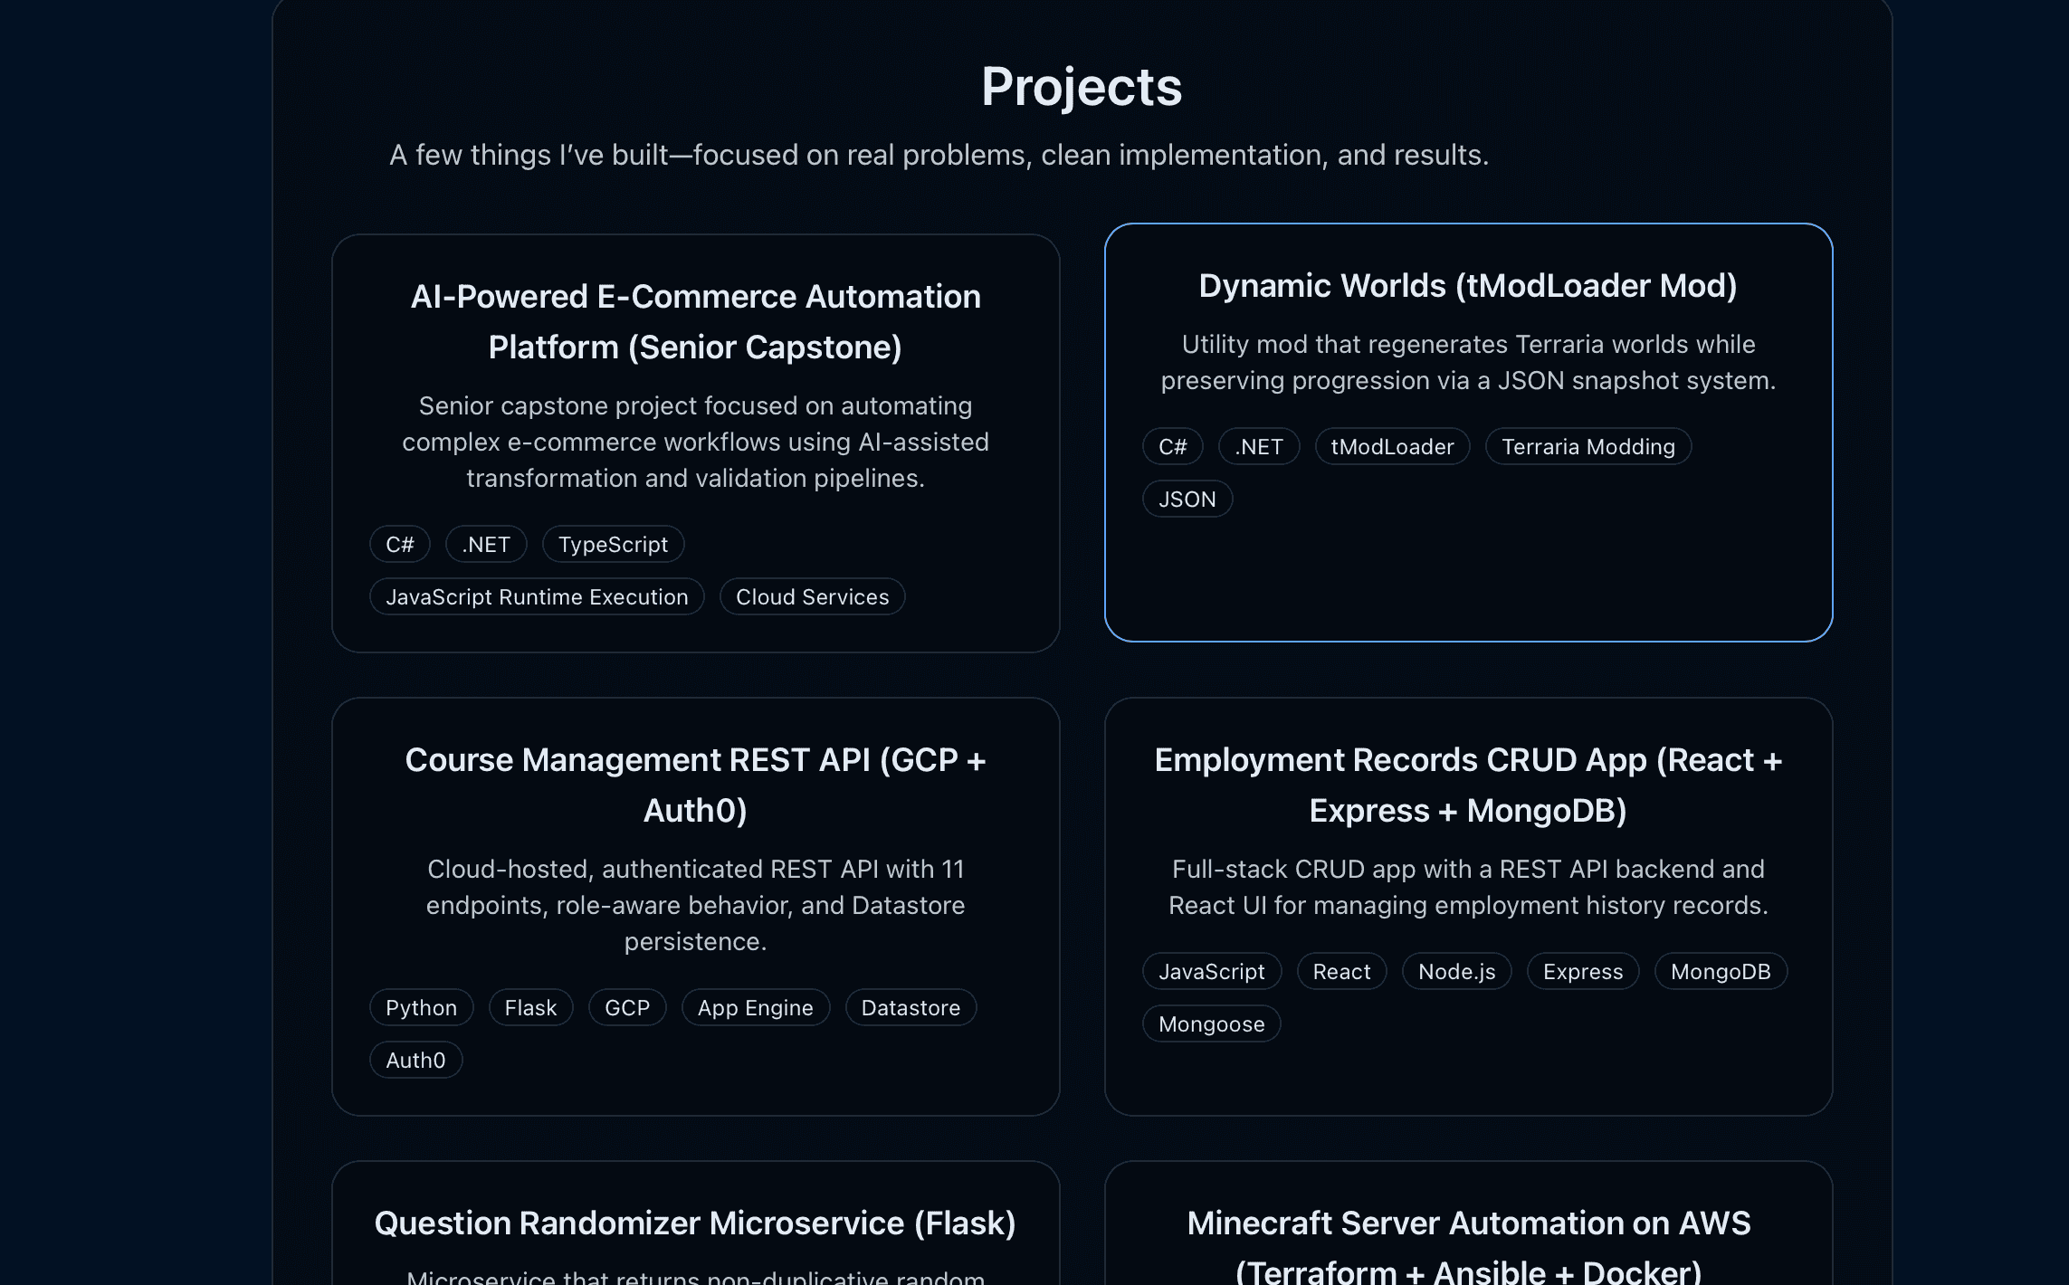Screen dimensions: 2069x1285
Task: Select the tModLoader tag on Dynamic Worlds card
Action: point(1392,446)
